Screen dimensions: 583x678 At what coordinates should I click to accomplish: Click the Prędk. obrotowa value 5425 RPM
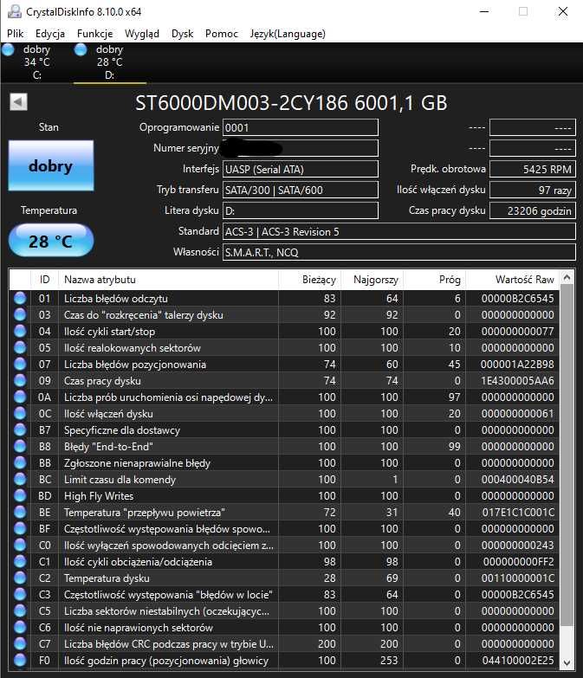click(x=533, y=169)
